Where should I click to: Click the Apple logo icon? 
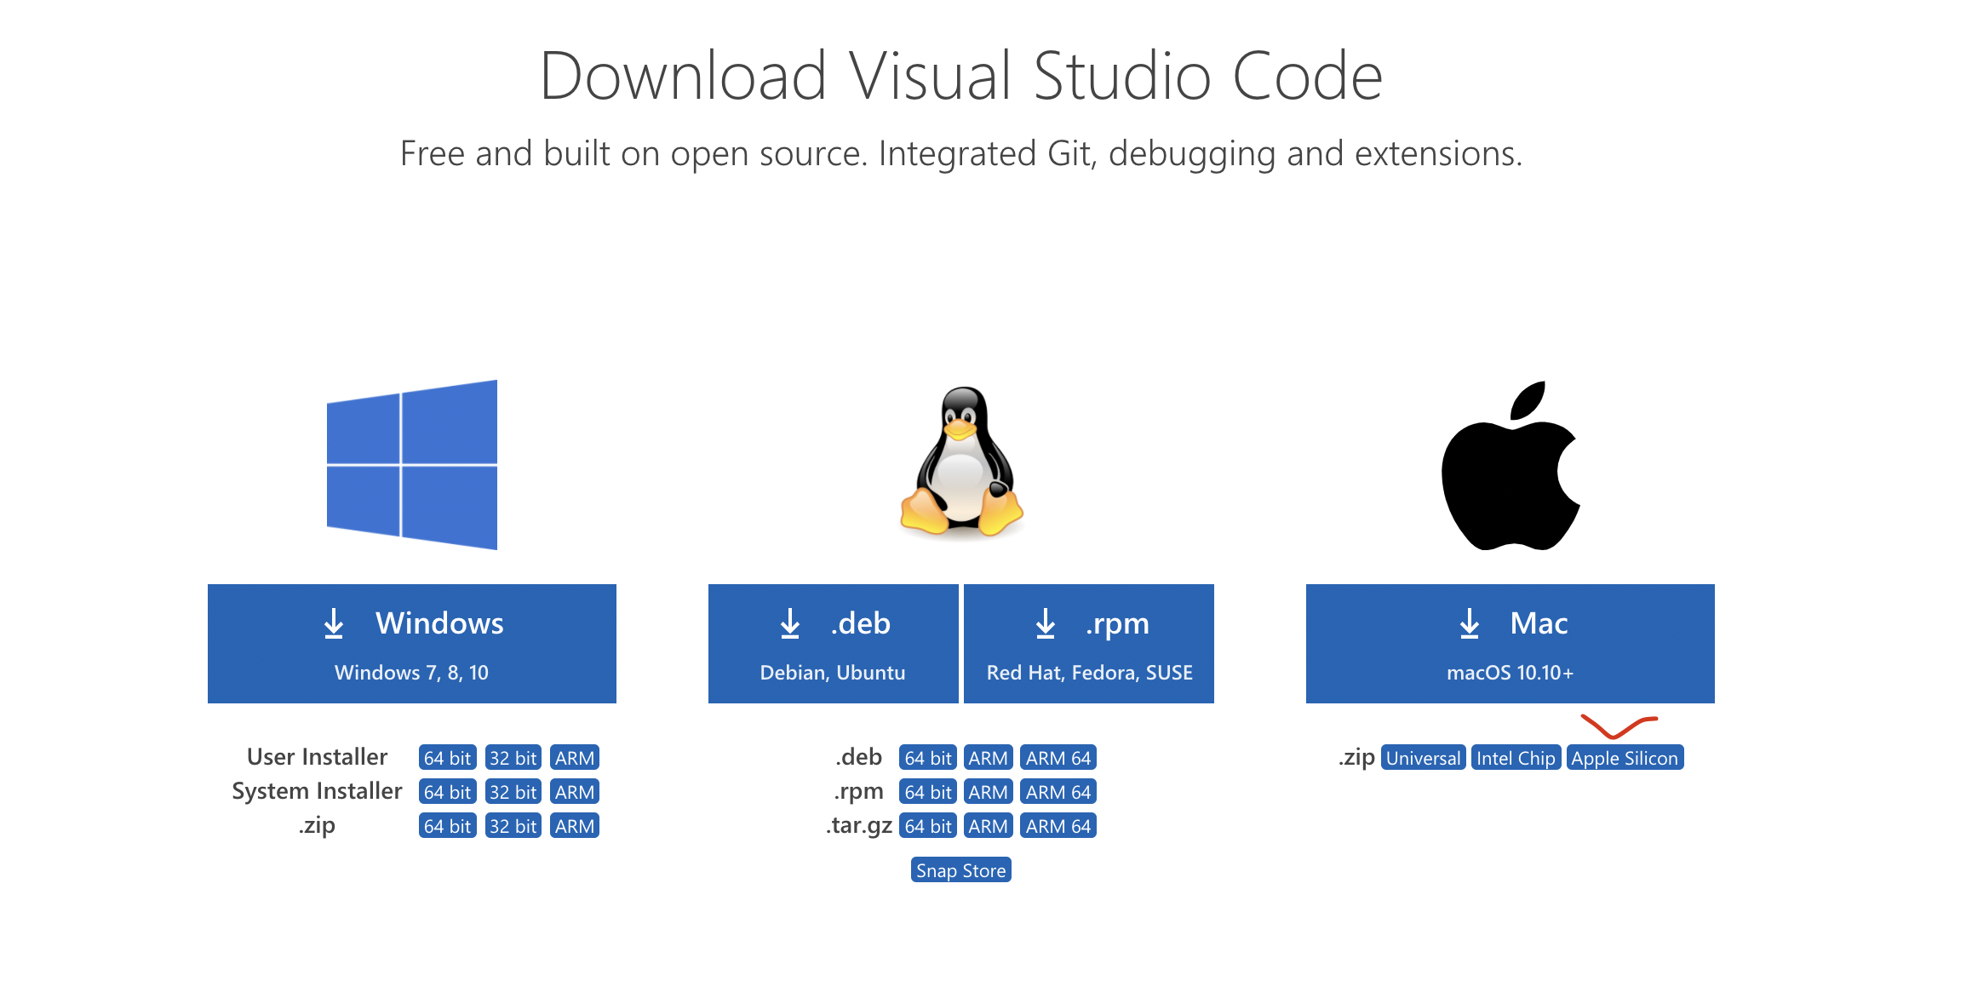point(1511,465)
